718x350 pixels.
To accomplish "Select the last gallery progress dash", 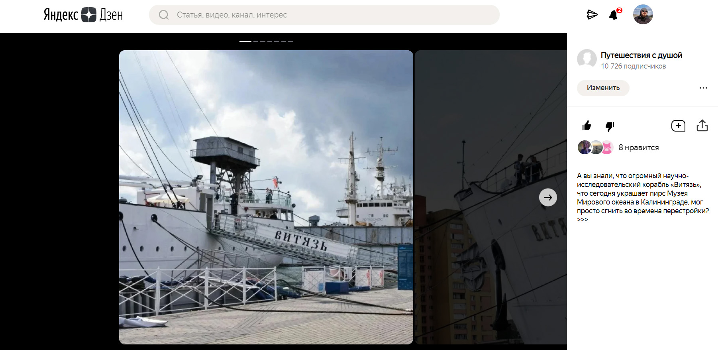I will click(x=291, y=41).
